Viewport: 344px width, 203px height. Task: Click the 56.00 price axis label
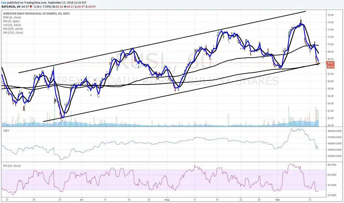coord(331,96)
